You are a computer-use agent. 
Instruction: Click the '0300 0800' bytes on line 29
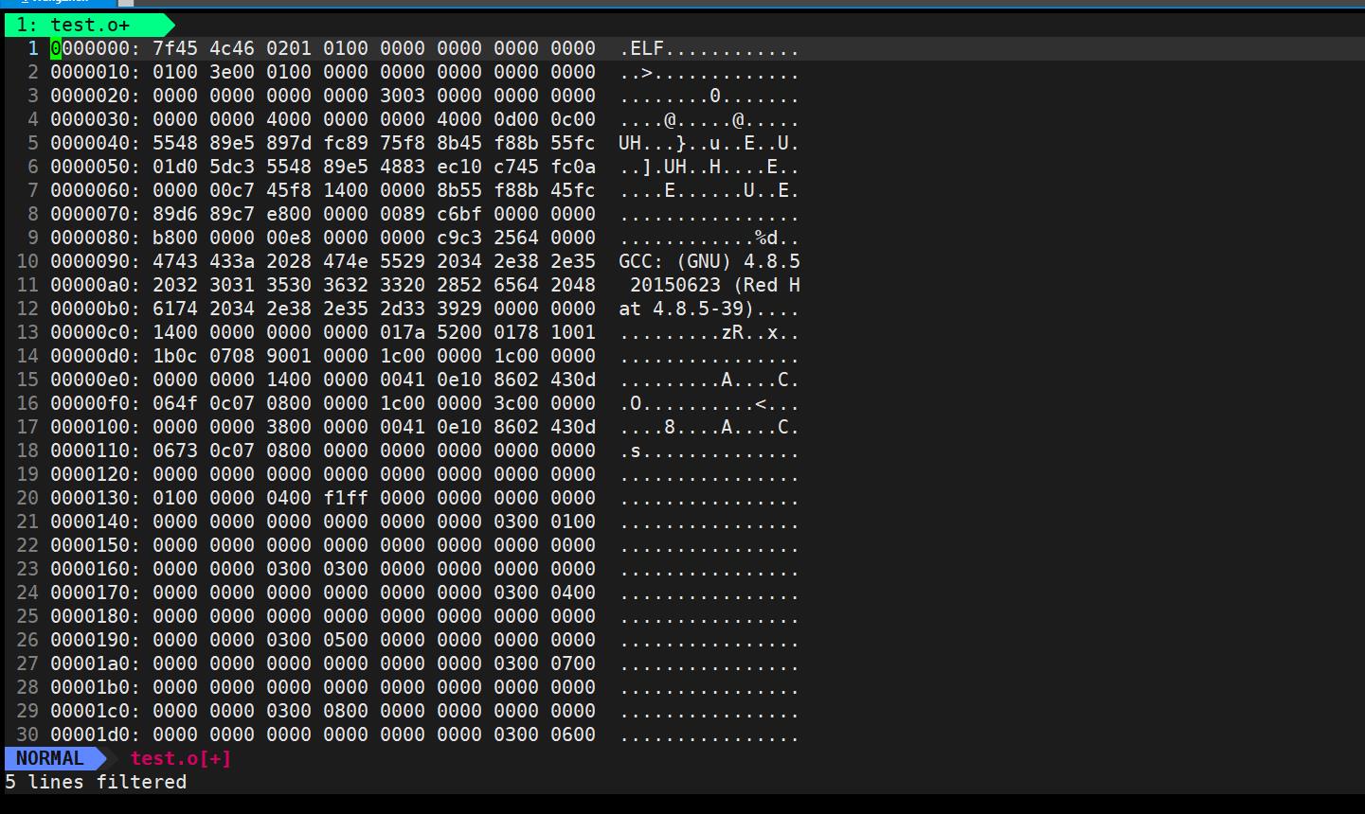pos(317,711)
